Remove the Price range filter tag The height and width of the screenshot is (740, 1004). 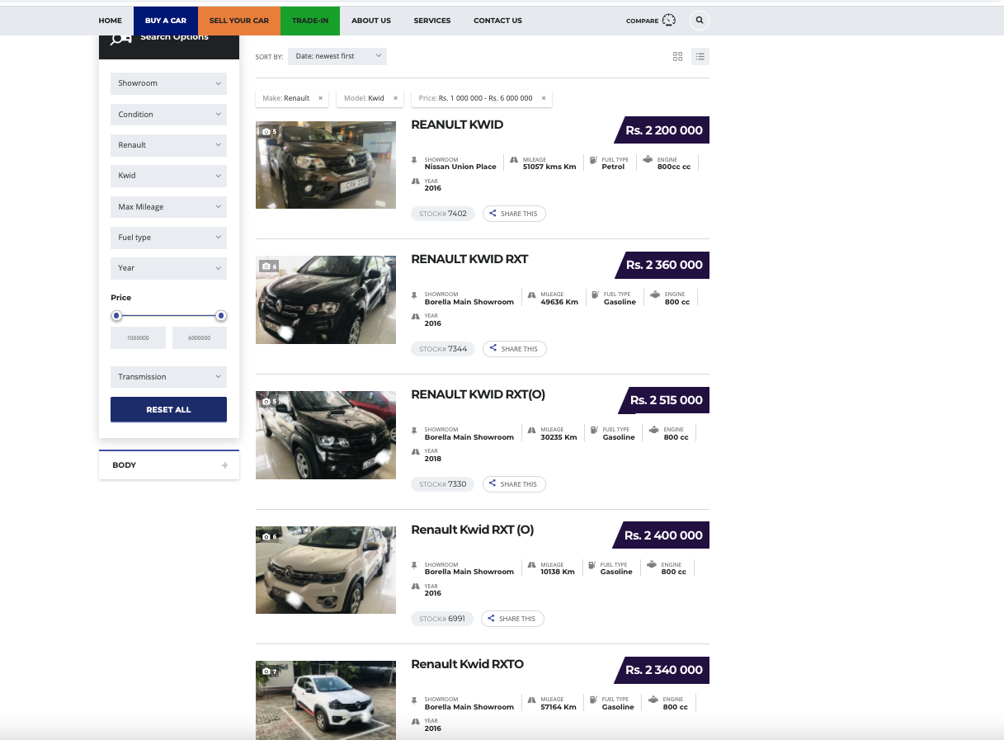click(544, 98)
